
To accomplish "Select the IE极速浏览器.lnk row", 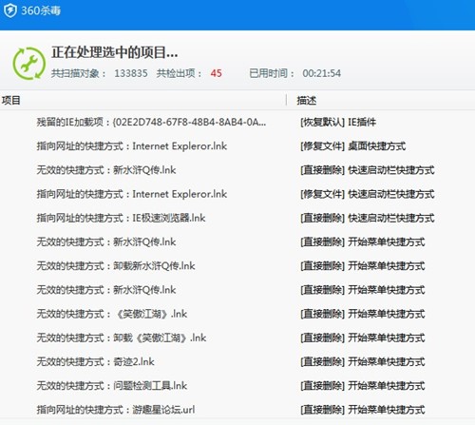I will [237, 218].
